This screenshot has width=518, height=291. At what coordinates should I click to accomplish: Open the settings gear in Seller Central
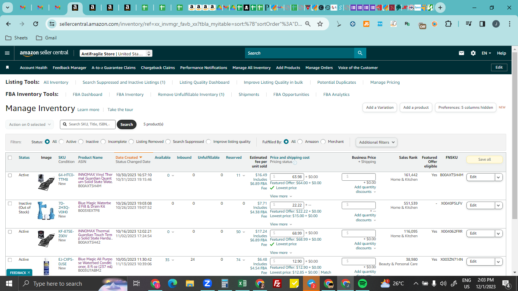click(473, 53)
